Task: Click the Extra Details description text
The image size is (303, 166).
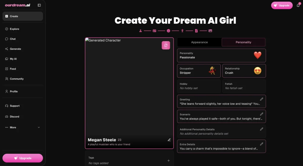Action: point(219,149)
